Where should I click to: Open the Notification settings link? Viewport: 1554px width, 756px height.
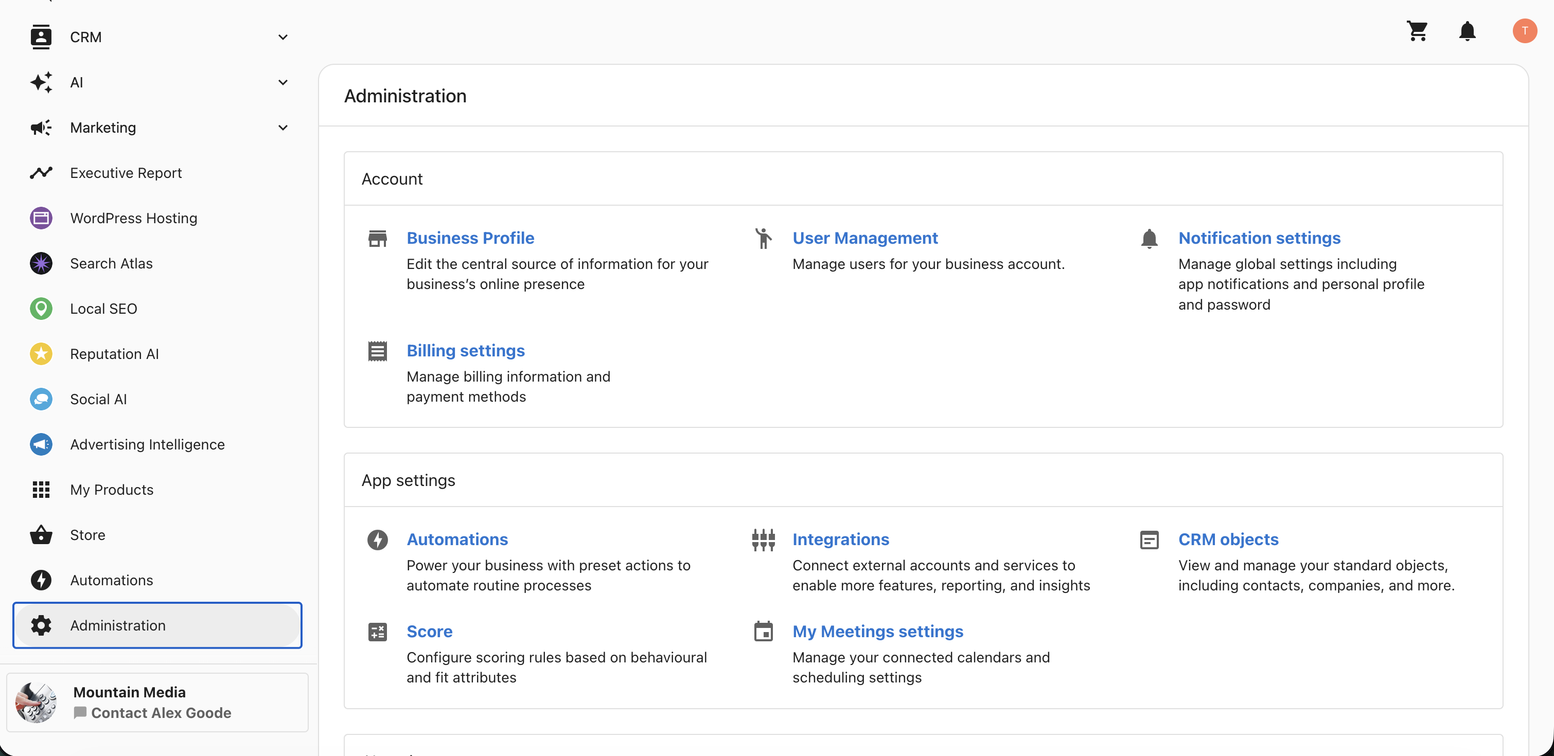click(x=1259, y=238)
